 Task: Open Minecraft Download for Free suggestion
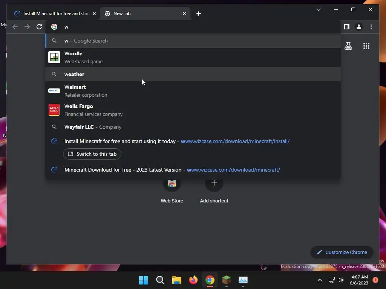pos(193,170)
